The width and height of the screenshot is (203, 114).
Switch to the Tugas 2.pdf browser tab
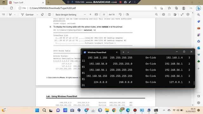click(26, 3)
